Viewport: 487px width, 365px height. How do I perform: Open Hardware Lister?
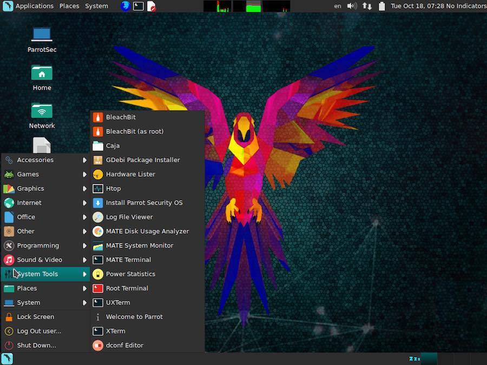[148, 175]
